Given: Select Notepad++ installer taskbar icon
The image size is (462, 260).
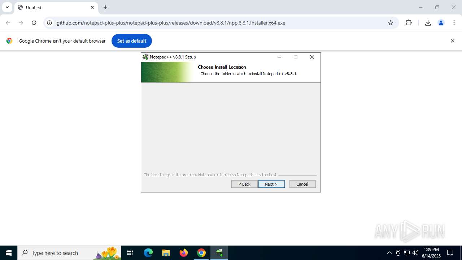Looking at the screenshot, I should tap(219, 253).
